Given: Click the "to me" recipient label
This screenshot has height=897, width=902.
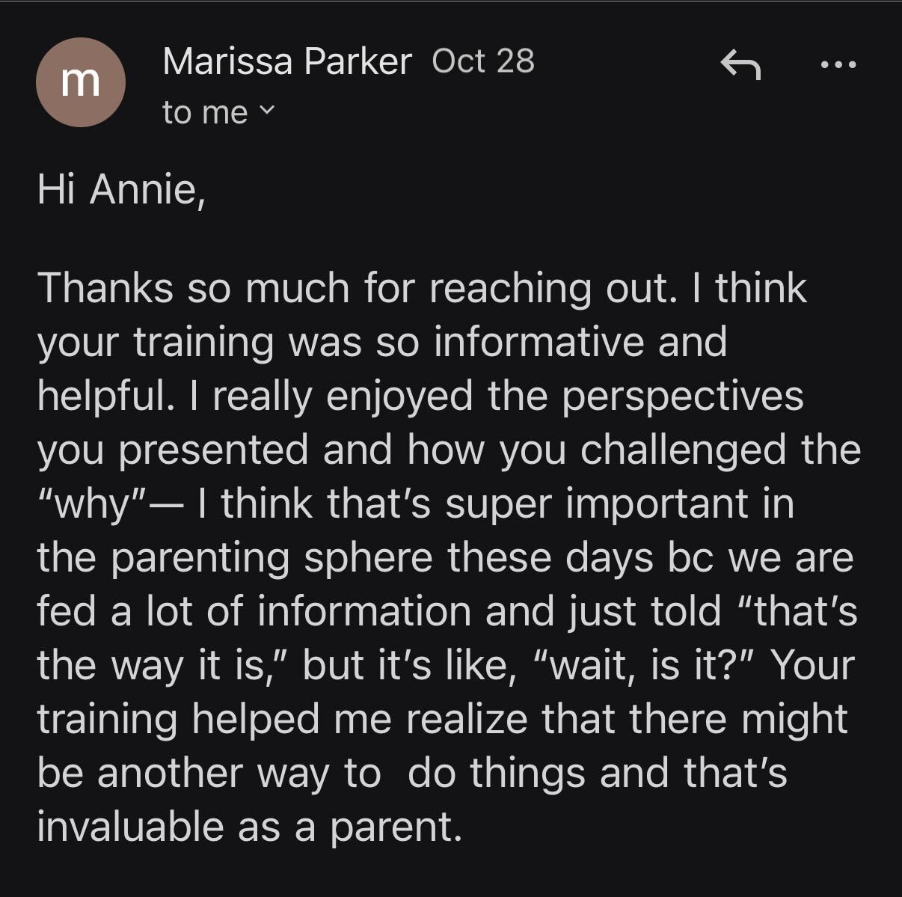Looking at the screenshot, I should point(205,113).
